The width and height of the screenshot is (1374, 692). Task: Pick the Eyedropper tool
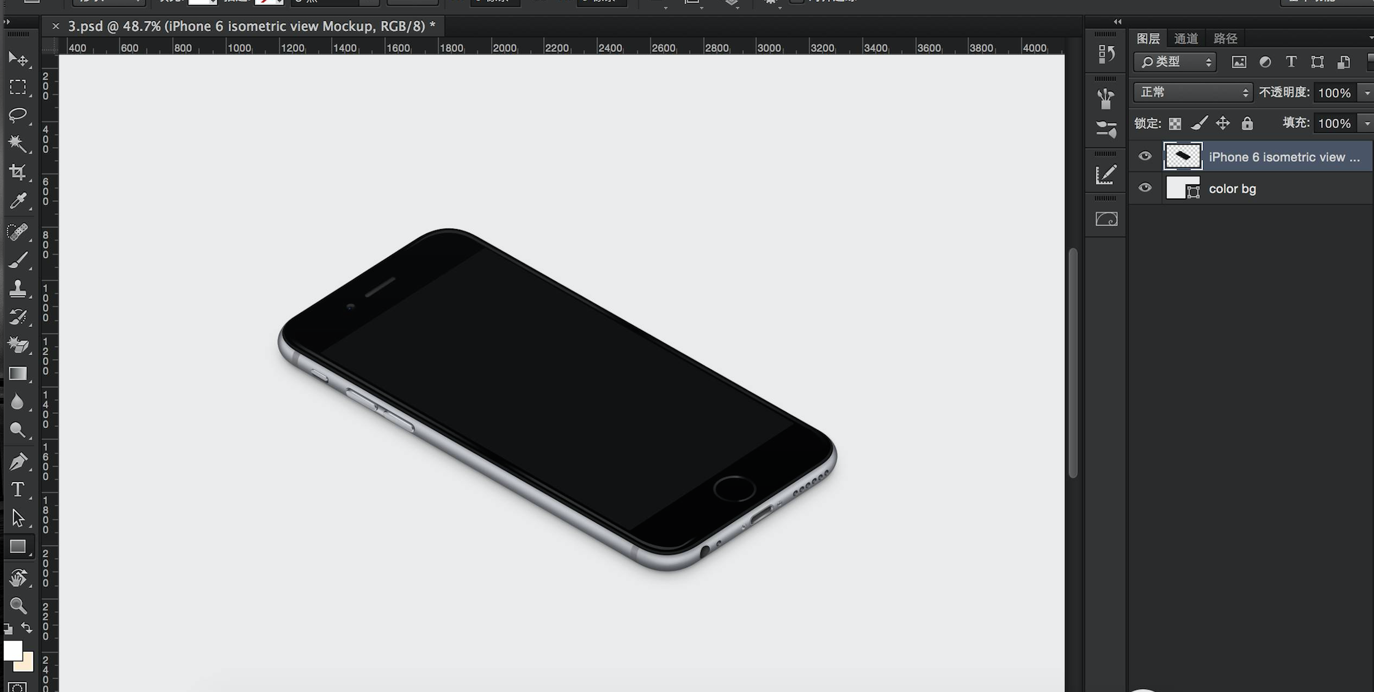coord(18,201)
